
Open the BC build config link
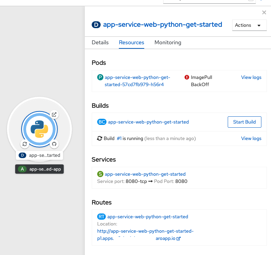pos(148,122)
